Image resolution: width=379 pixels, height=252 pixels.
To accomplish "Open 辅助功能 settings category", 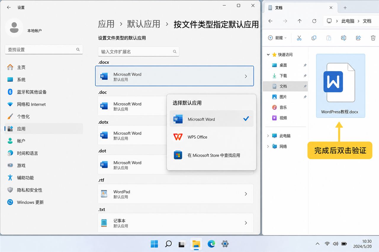I will pyautogui.click(x=44, y=178).
